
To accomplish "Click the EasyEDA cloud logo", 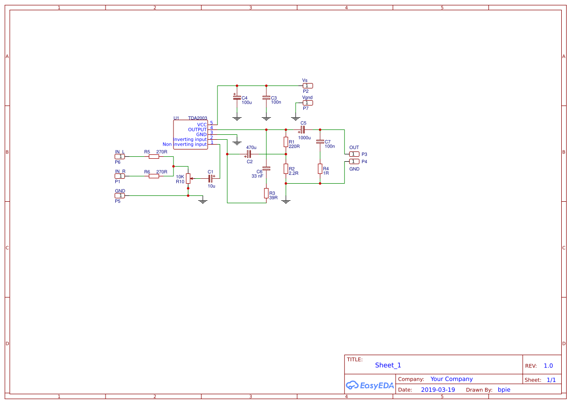I will pyautogui.click(x=369, y=385).
